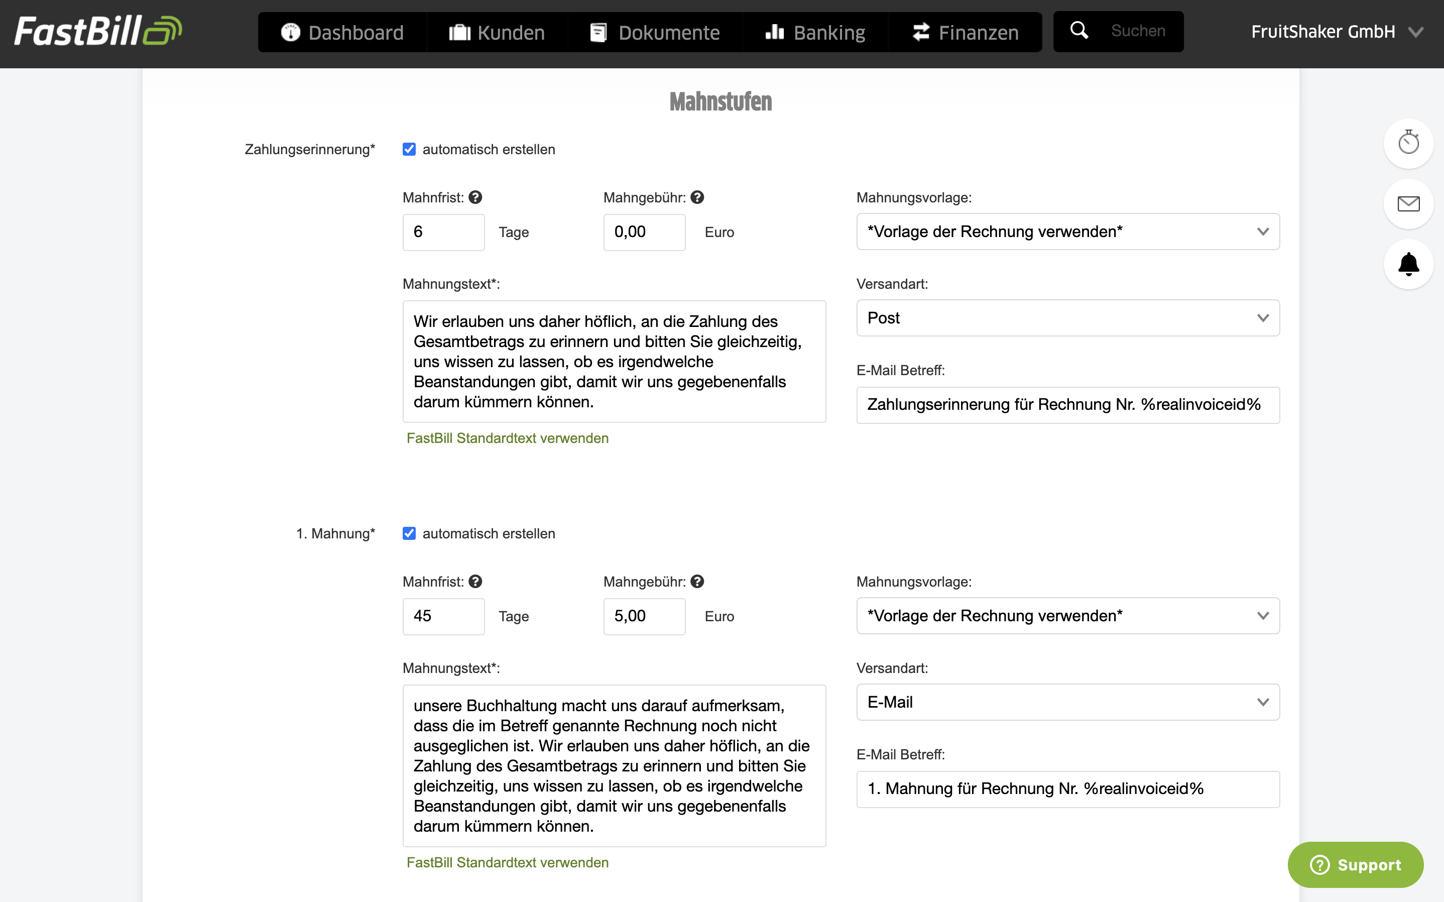Click the FastBill logo
1444x902 pixels.
point(98,31)
